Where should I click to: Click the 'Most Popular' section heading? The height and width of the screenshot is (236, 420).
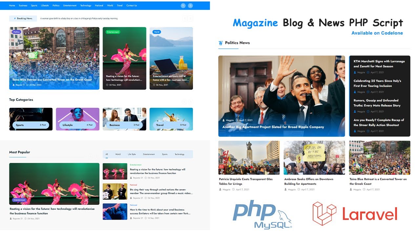pos(19,152)
